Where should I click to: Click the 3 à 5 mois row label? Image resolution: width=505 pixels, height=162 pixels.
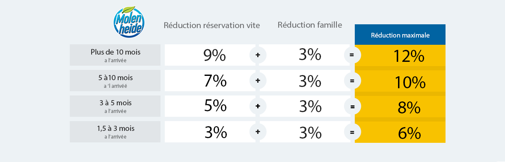click(x=115, y=106)
